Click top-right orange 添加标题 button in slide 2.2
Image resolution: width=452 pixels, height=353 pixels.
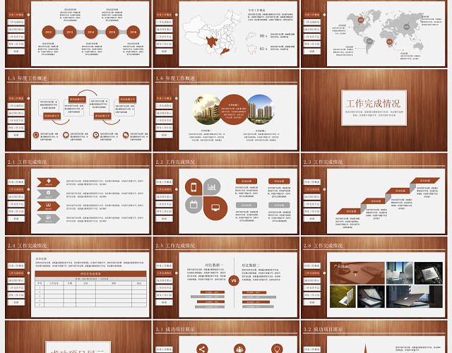(279, 181)
